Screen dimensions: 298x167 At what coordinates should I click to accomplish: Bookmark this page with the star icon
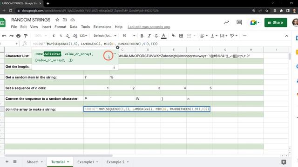click(267, 11)
